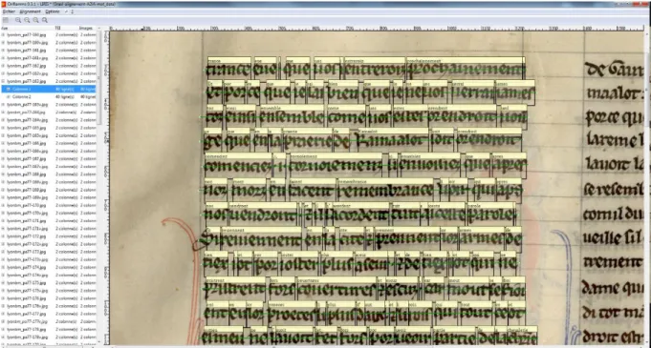
Task: Expand the Colonne 1 tree node
Action: pos(9,89)
